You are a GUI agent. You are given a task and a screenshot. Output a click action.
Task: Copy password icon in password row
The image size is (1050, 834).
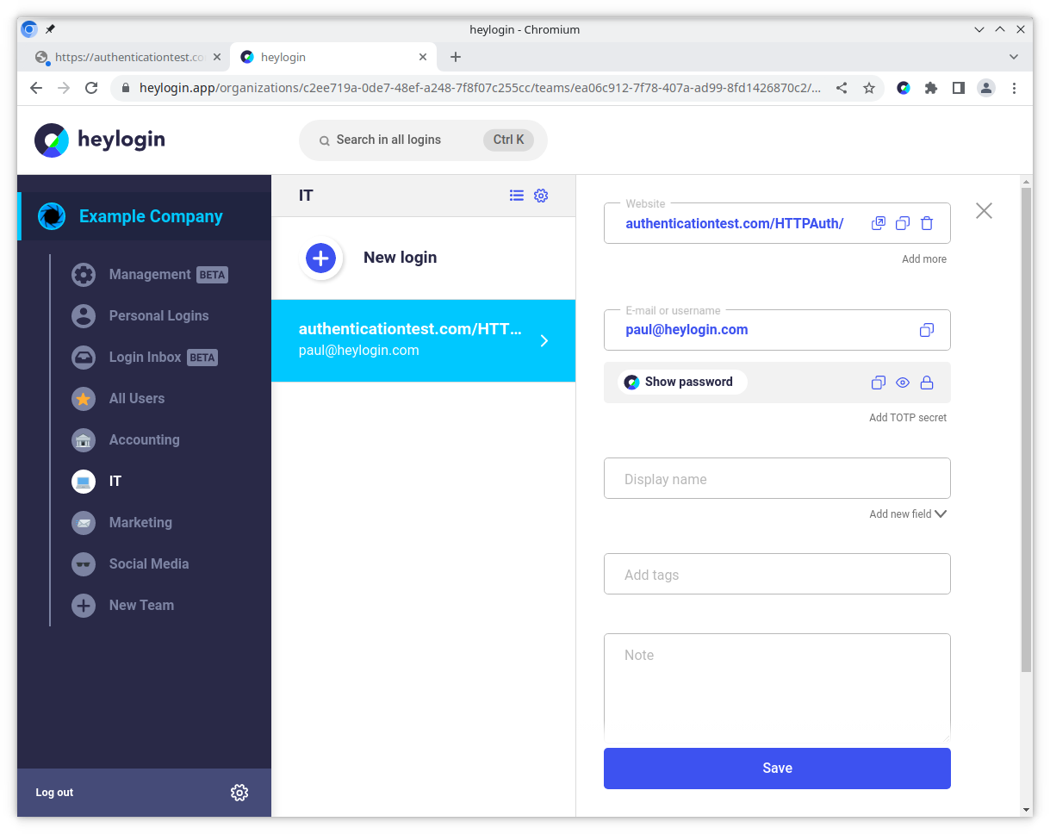[x=879, y=383]
